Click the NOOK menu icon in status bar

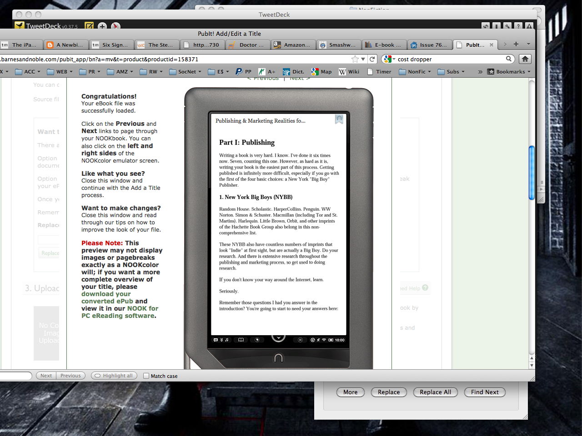[300, 340]
